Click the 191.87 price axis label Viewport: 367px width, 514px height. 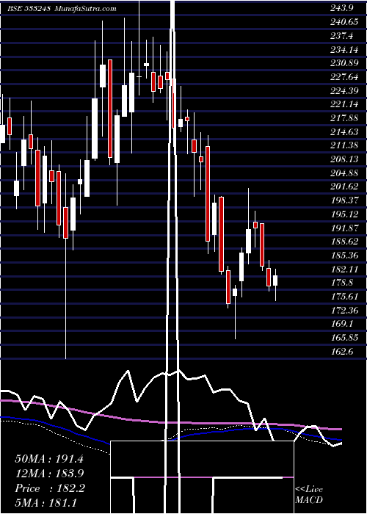(x=344, y=228)
